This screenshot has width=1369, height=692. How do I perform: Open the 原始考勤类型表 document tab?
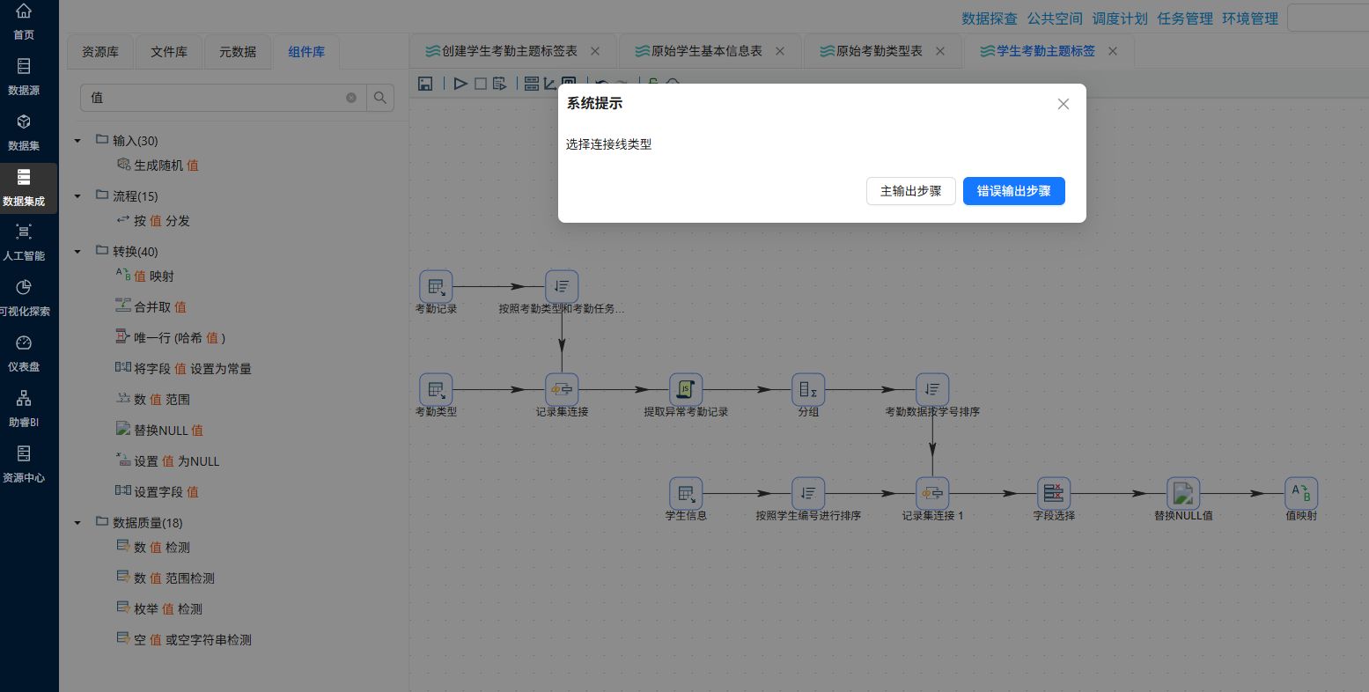tap(879, 51)
